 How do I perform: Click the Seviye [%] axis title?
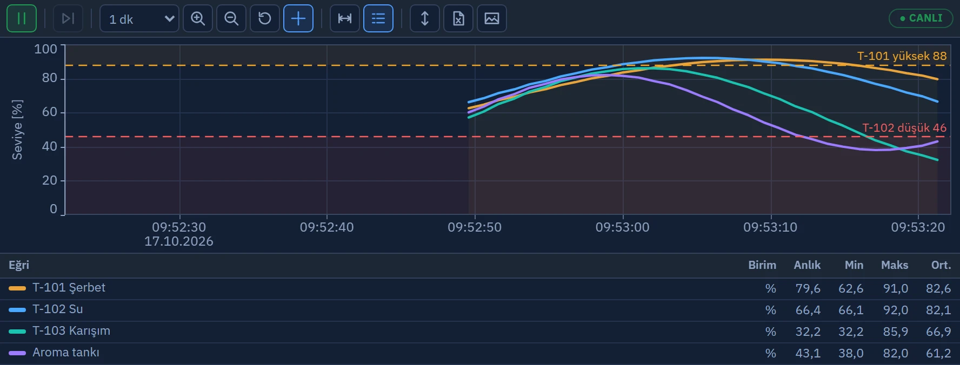17,130
